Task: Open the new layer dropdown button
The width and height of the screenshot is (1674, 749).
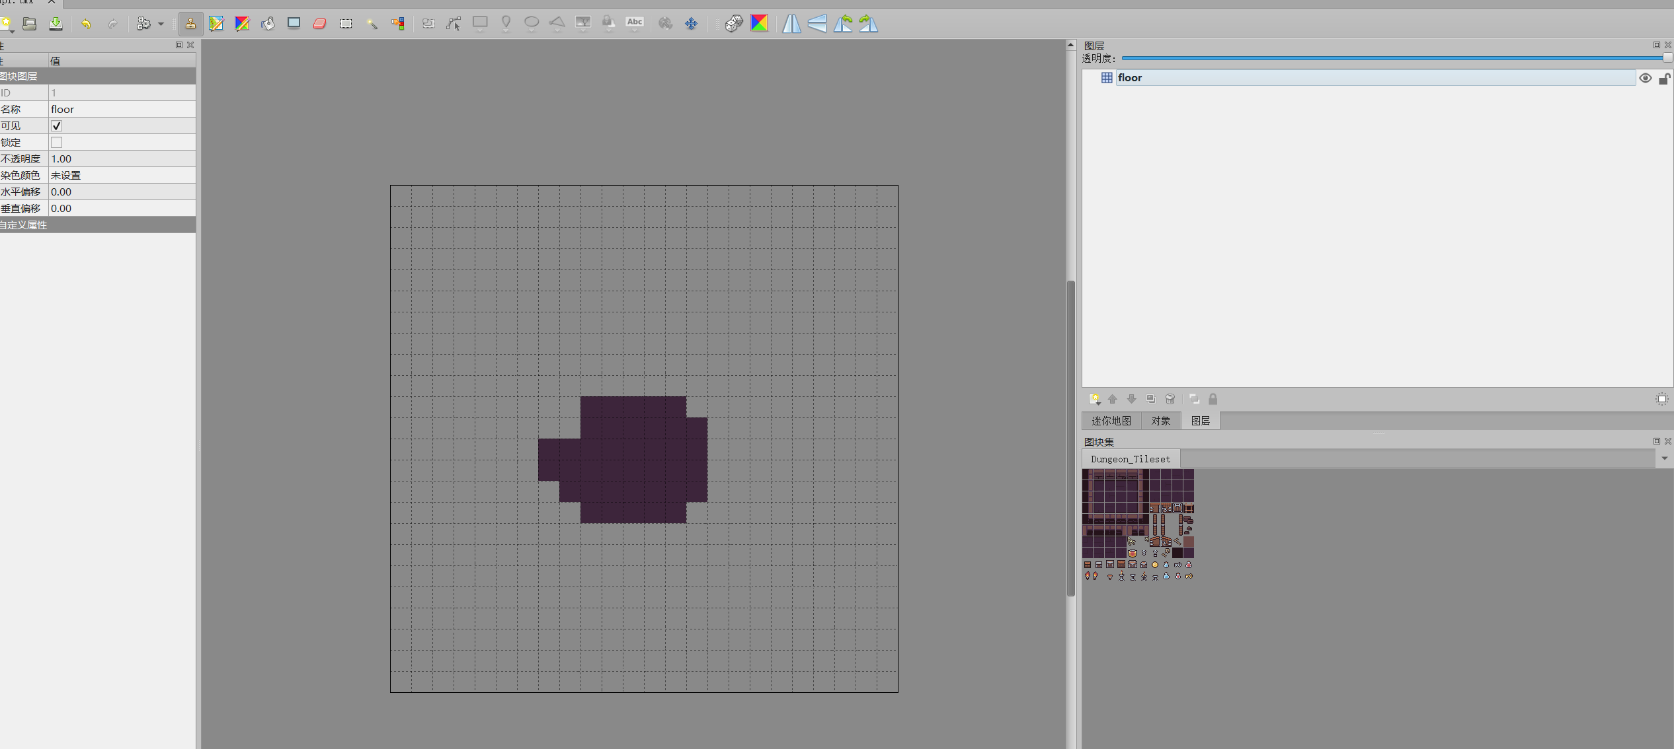Action: pyautogui.click(x=1095, y=399)
